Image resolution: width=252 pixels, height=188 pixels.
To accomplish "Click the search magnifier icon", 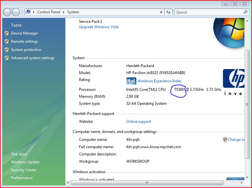I will click(x=245, y=12).
